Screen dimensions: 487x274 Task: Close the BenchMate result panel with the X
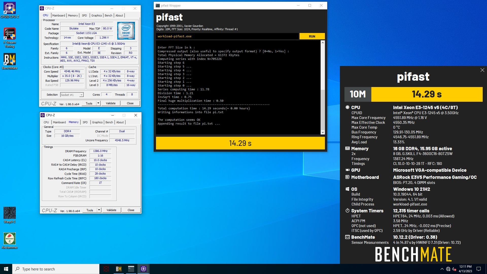482,70
